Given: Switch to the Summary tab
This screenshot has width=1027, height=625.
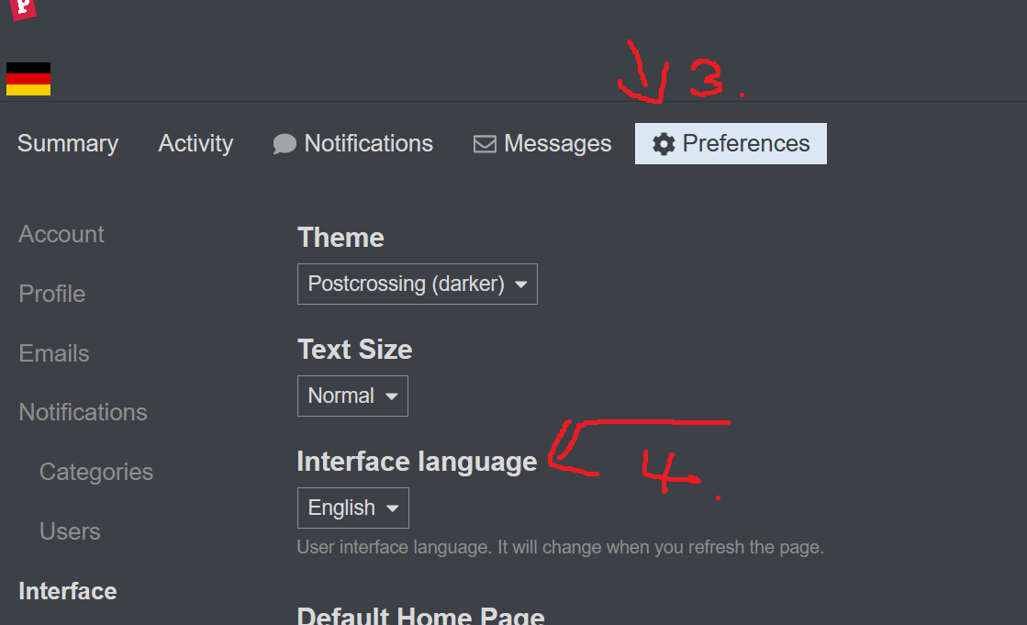Looking at the screenshot, I should [68, 143].
